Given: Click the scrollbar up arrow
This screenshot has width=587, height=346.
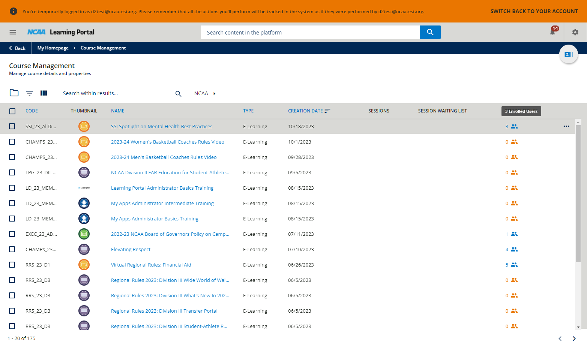Looking at the screenshot, I should click(x=578, y=122).
